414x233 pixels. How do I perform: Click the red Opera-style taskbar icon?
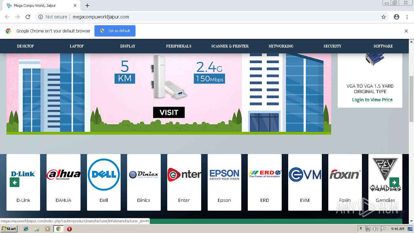coord(69,229)
